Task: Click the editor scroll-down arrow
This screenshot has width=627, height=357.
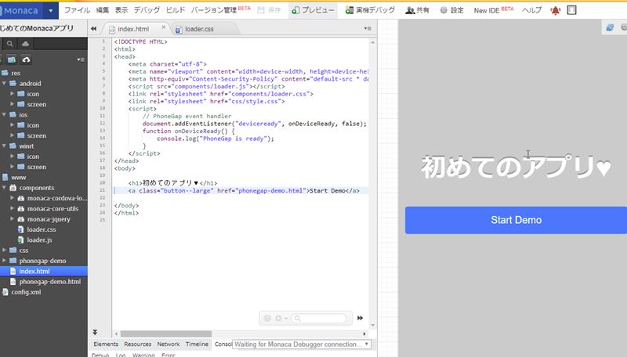Action: (373, 326)
